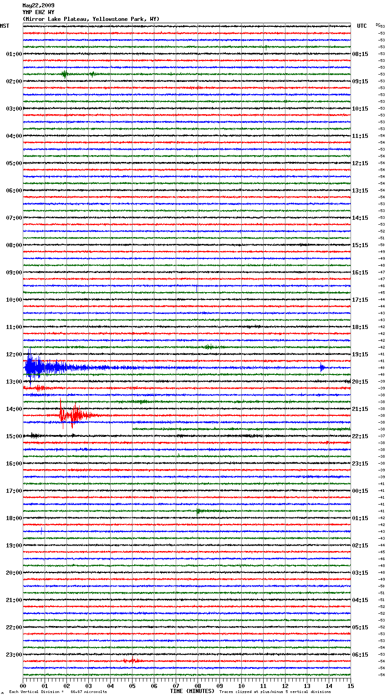Click the 10 minute tick label
Viewport: 387px width, 698px height.
coord(241,686)
